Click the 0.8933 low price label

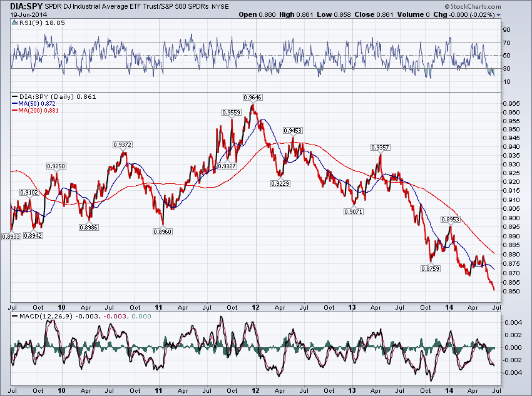point(11,236)
